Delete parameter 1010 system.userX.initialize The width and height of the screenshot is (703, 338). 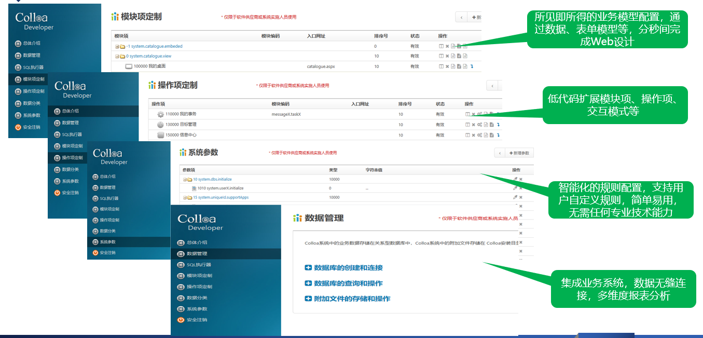coord(520,188)
